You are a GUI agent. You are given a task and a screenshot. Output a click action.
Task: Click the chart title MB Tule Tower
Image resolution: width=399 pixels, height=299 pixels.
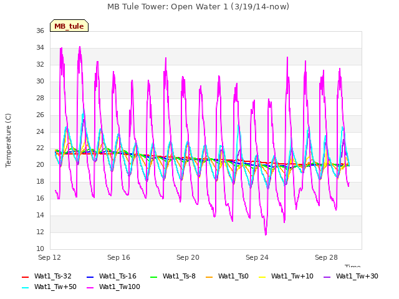point(198,7)
